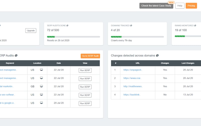Click 'Resets on 29 Jul 2020' text
201x126 pixels.
point(58,40)
